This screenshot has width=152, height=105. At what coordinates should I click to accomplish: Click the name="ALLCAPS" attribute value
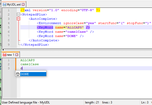(x=69, y=27)
